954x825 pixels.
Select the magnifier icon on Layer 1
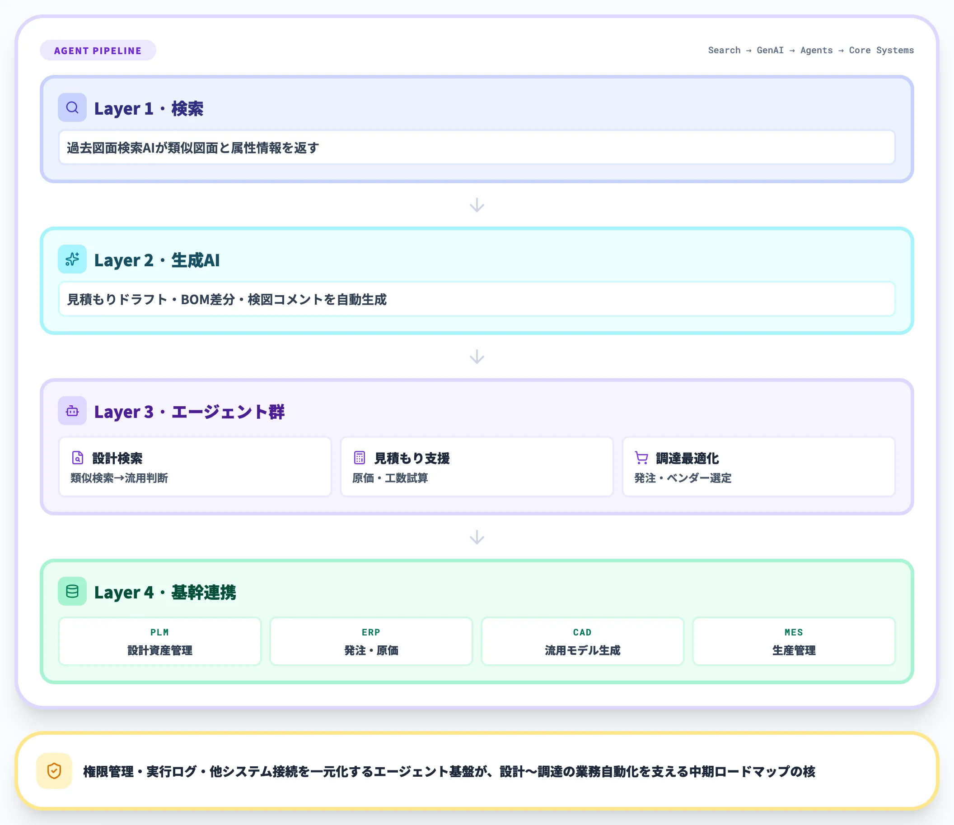tap(72, 107)
